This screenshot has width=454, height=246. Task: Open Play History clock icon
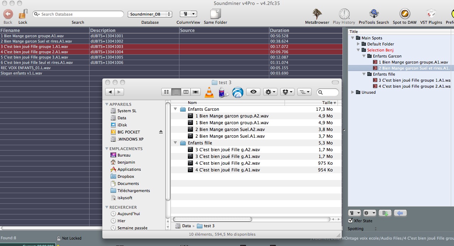point(344,14)
